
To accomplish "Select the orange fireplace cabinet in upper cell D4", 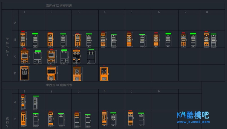I will [x=104, y=74].
